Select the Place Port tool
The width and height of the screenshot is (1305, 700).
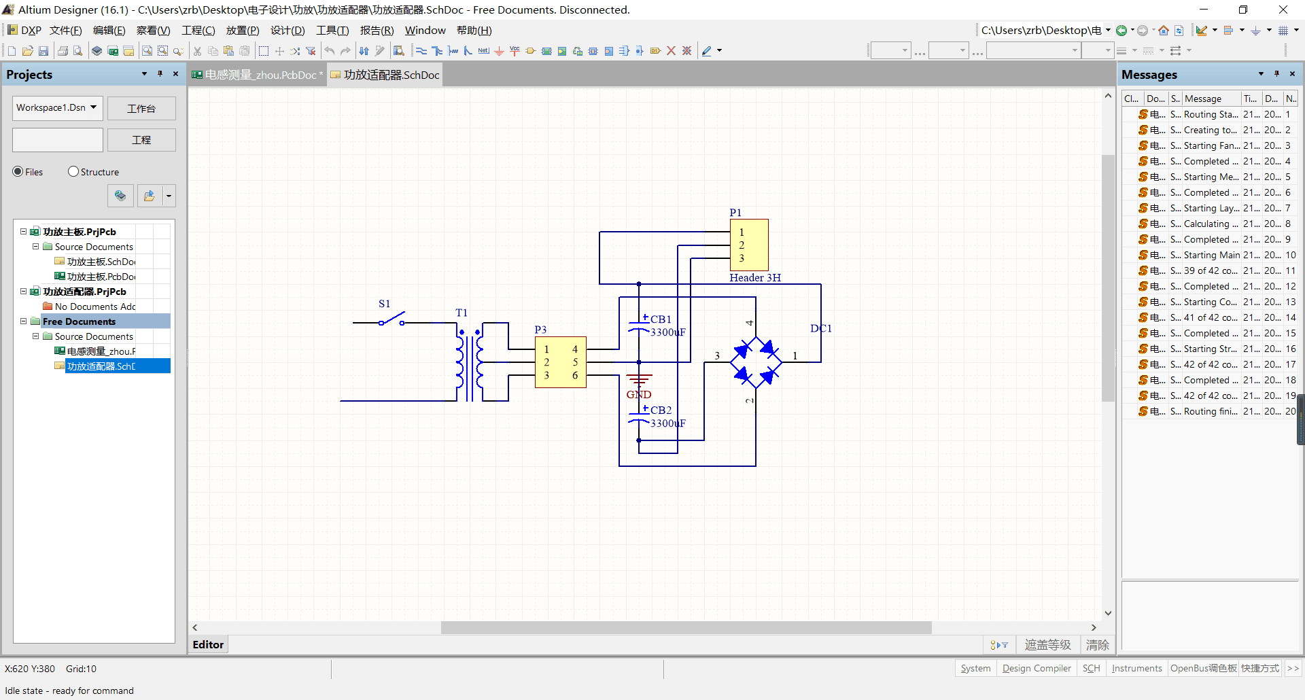point(655,51)
